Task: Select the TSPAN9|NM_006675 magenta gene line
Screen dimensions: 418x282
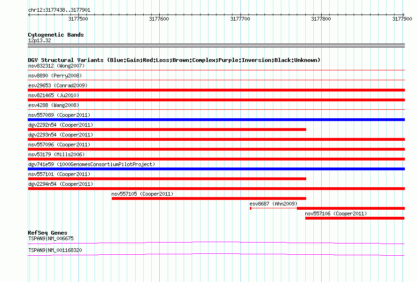Action: (216, 243)
